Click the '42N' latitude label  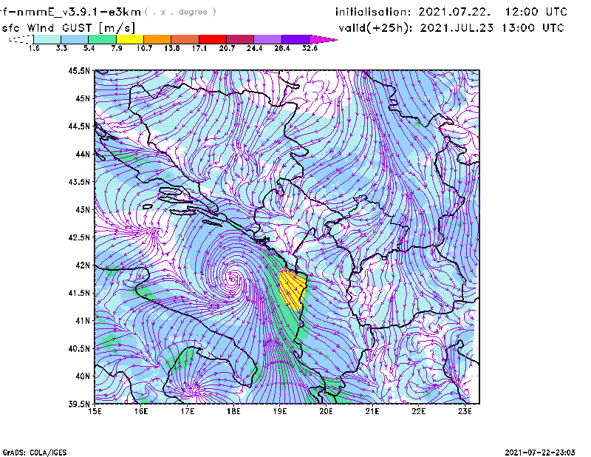point(83,265)
